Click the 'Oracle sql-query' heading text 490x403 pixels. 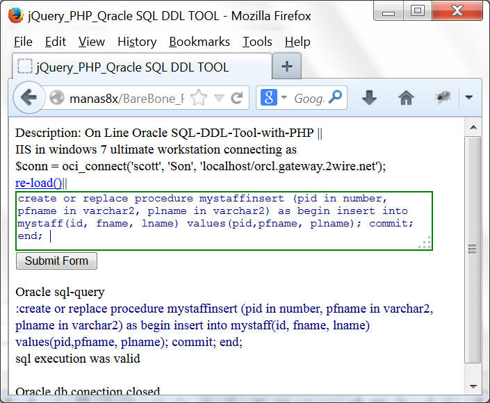pos(60,292)
